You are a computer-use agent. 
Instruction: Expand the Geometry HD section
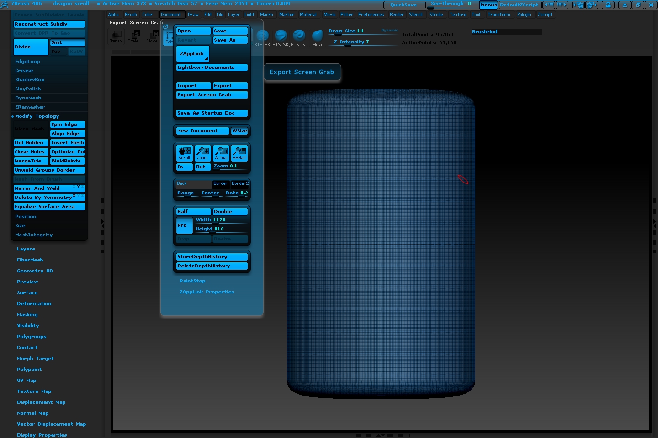click(x=35, y=271)
